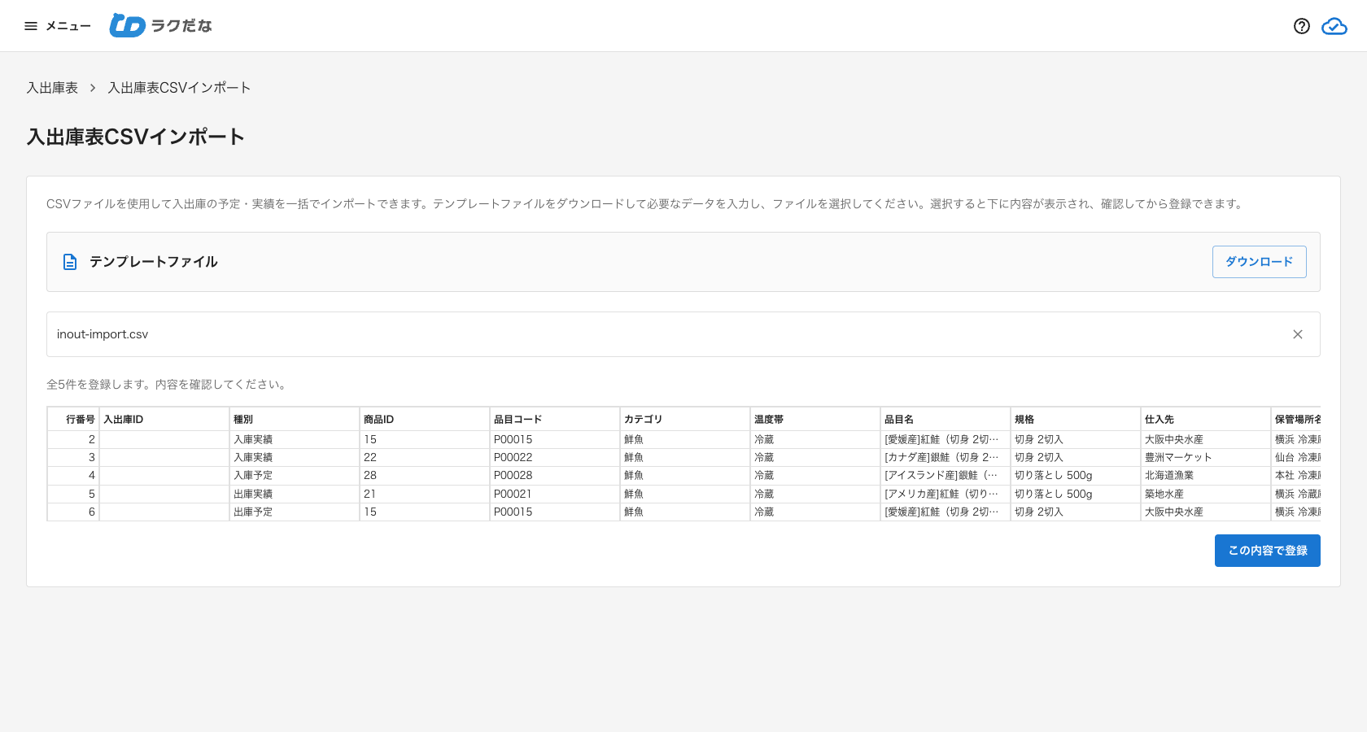Click the [カナダ産]銀鮭 item name cell
The image size is (1367, 732).
946,458
